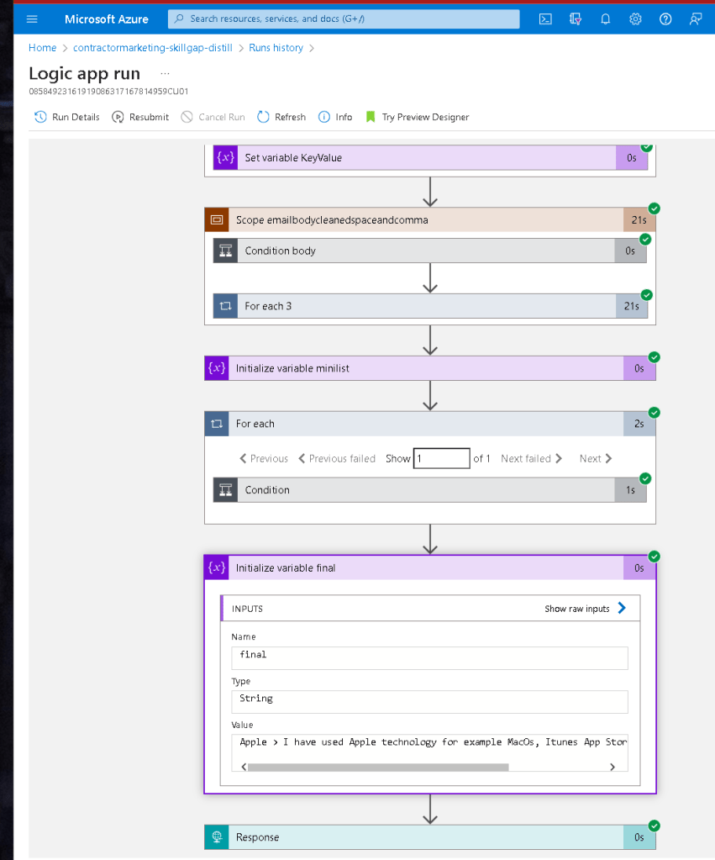Viewport: 715px width, 860px height.
Task: Click the Refresh toolbar label
Action: point(290,117)
